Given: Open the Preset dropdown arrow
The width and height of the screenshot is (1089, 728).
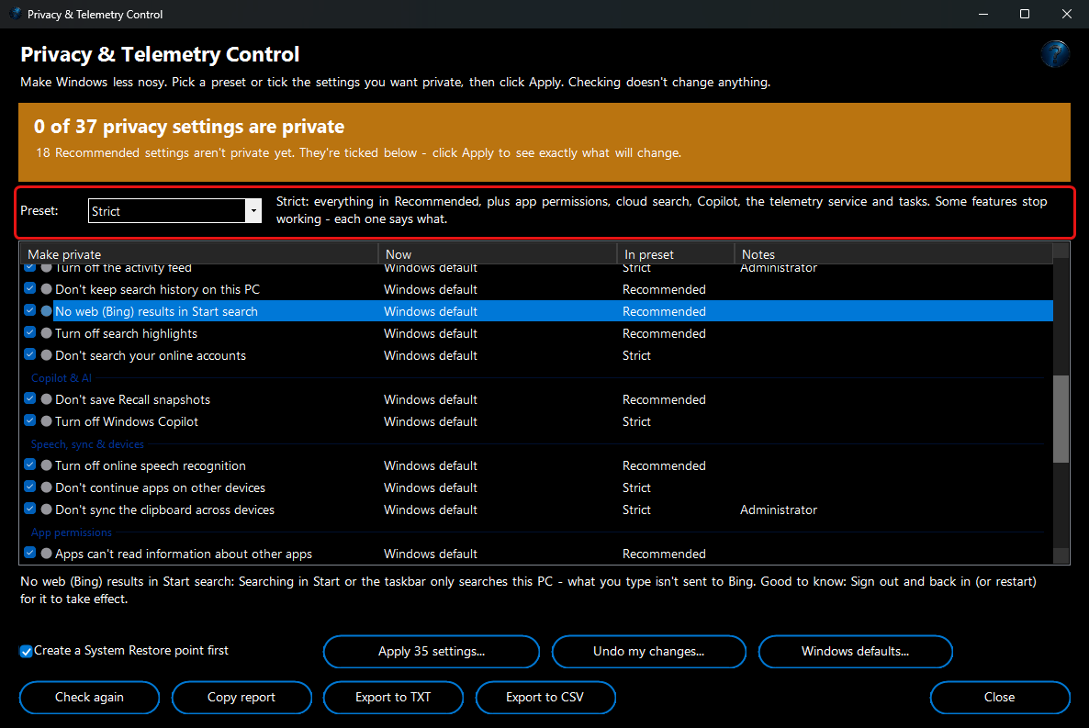Looking at the screenshot, I should point(253,210).
